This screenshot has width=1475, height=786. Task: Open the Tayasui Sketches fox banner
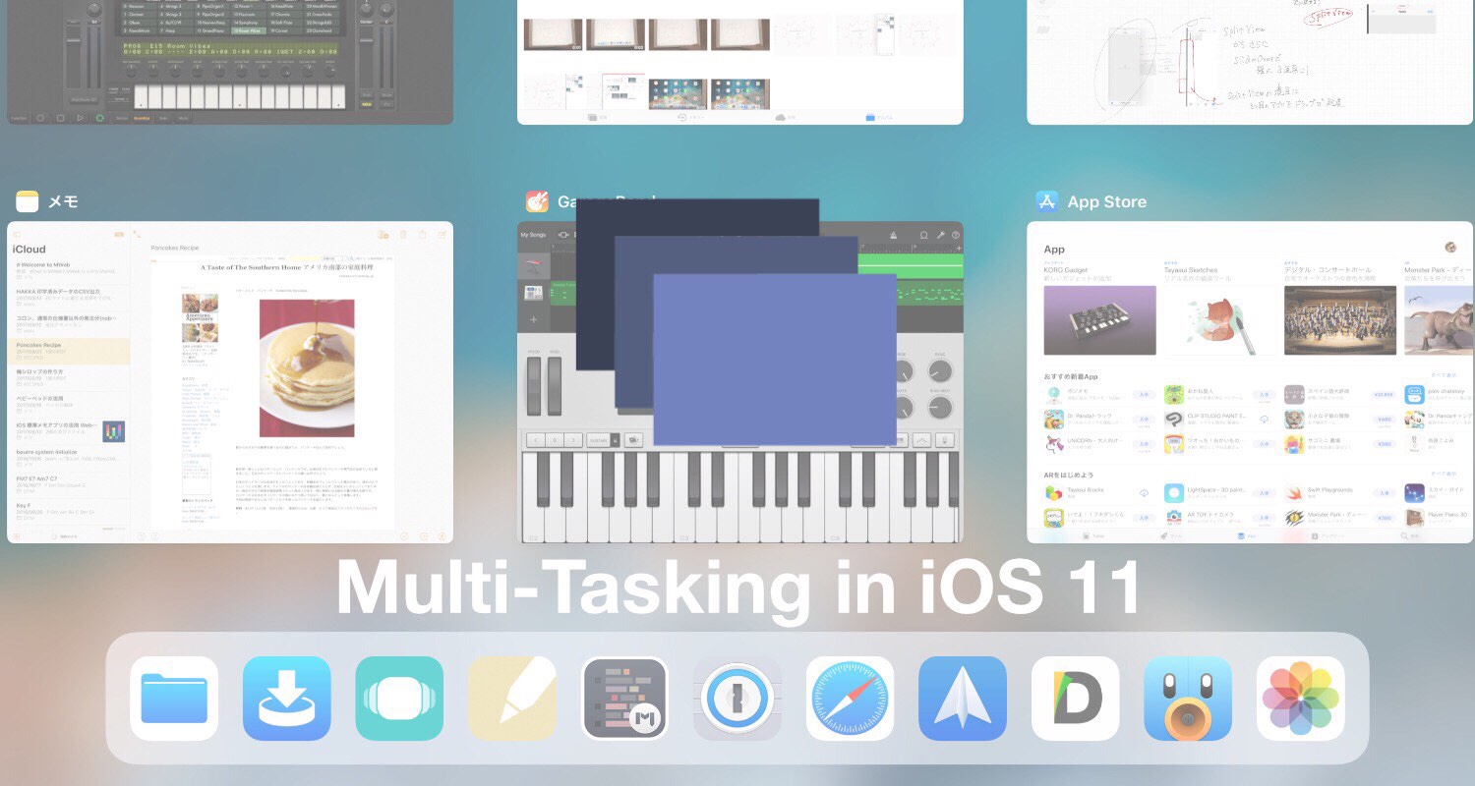pos(1219,320)
